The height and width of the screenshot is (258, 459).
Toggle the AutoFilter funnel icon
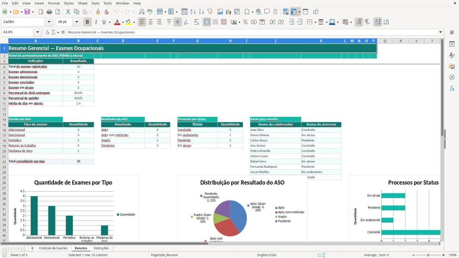click(210, 11)
